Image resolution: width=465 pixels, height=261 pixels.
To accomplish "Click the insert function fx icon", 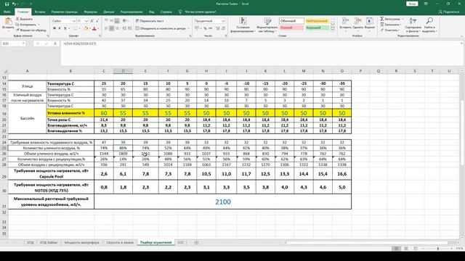I will (x=55, y=43).
